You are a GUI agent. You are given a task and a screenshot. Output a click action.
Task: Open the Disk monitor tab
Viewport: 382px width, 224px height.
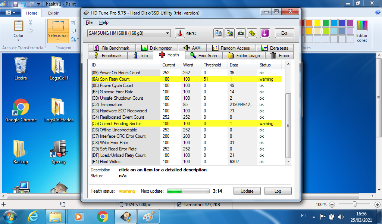[157, 48]
